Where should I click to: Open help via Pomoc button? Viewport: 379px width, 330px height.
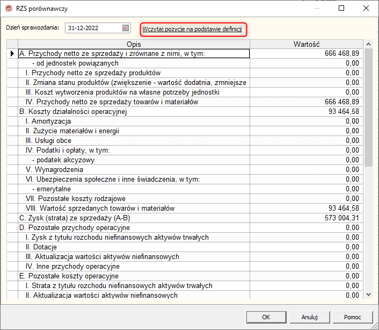point(353,317)
